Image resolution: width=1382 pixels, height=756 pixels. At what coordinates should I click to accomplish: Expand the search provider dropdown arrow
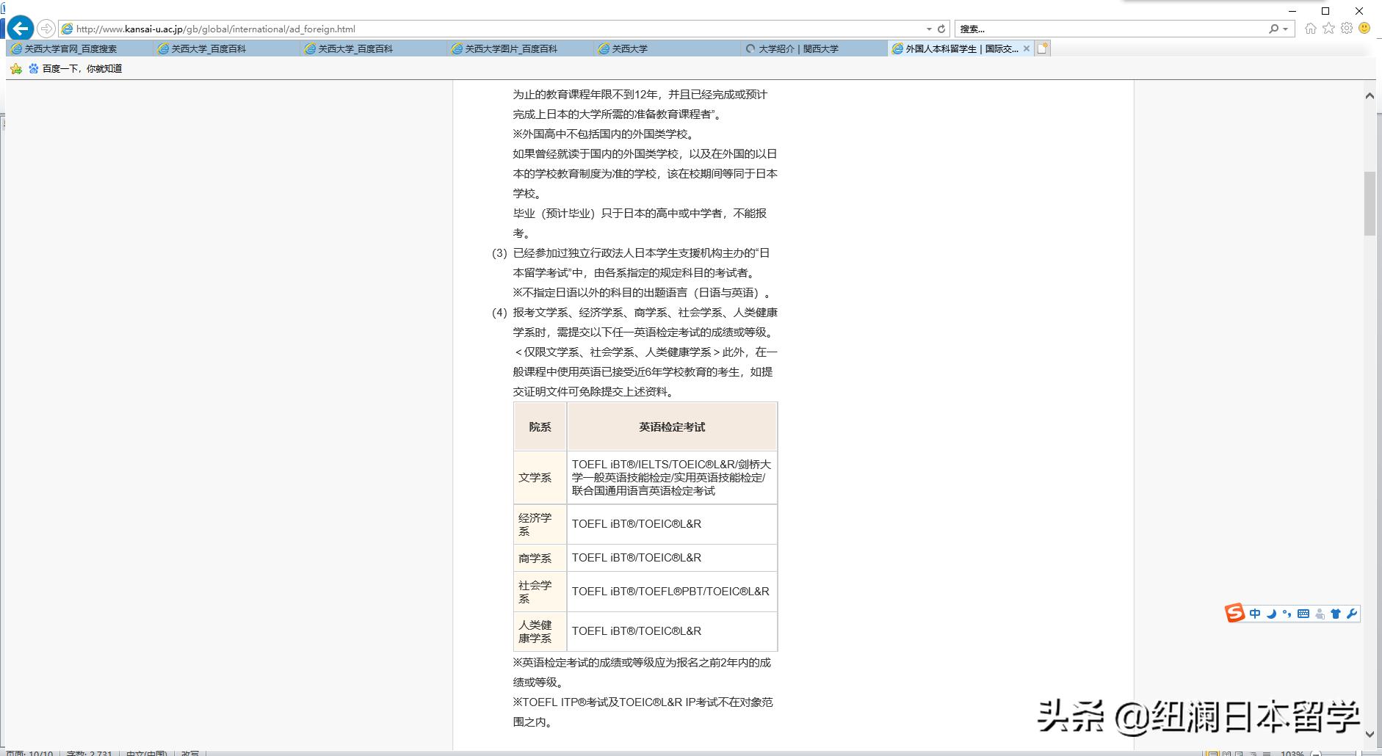click(1285, 29)
